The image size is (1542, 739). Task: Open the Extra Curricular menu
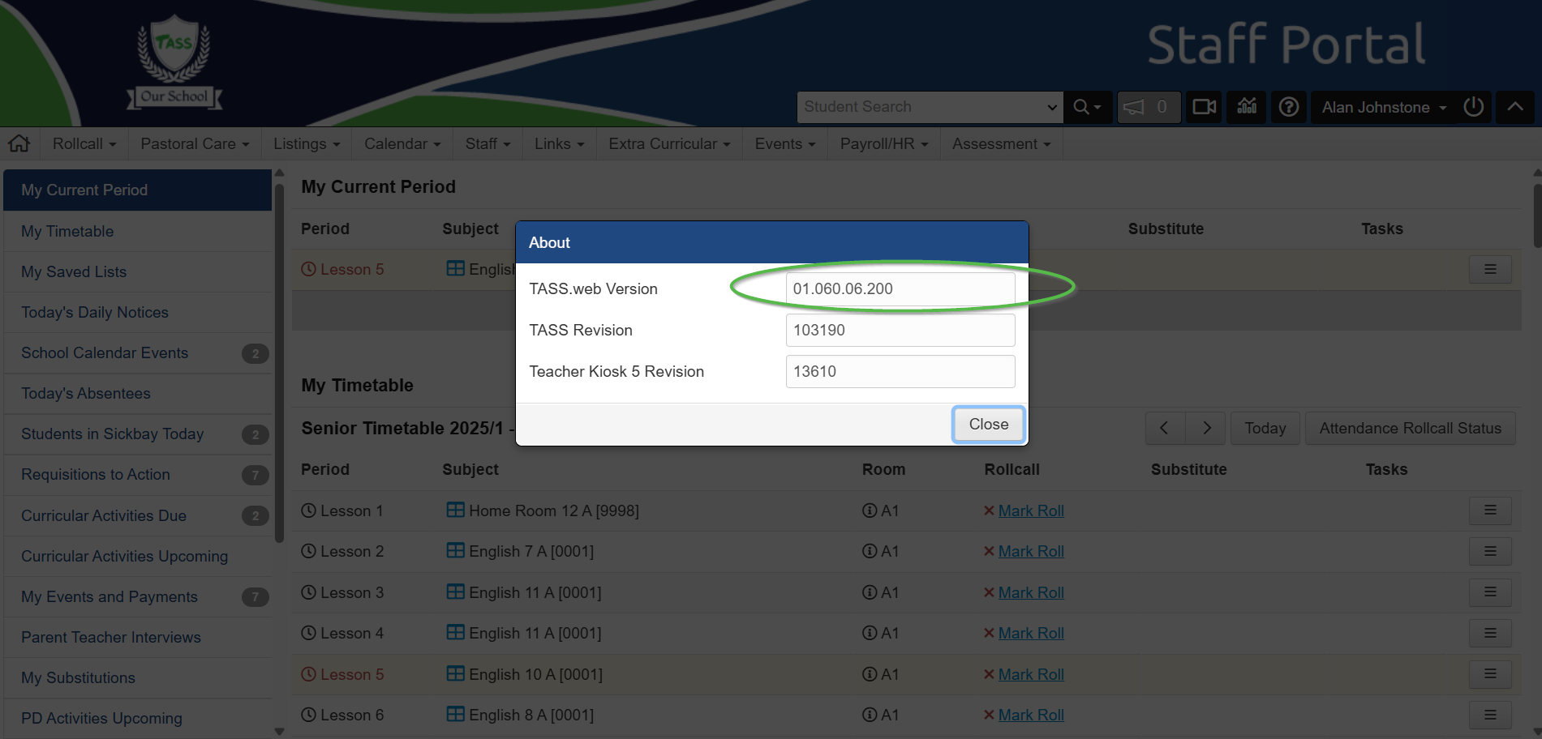[669, 143]
